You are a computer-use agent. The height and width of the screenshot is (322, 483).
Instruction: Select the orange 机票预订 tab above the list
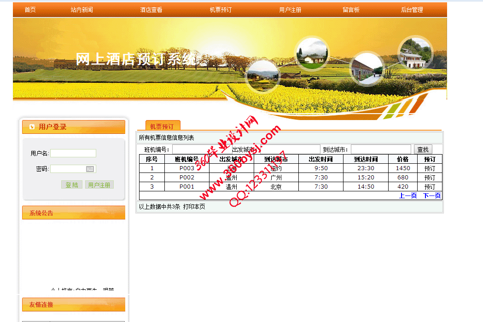coord(163,126)
